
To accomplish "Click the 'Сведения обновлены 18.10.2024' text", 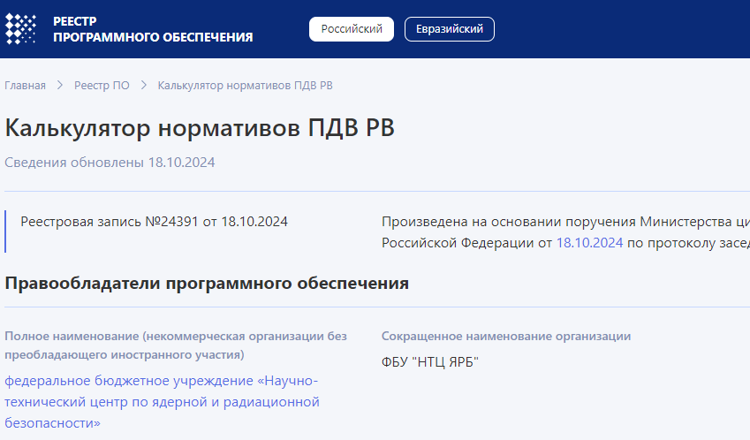I will pyautogui.click(x=110, y=163).
